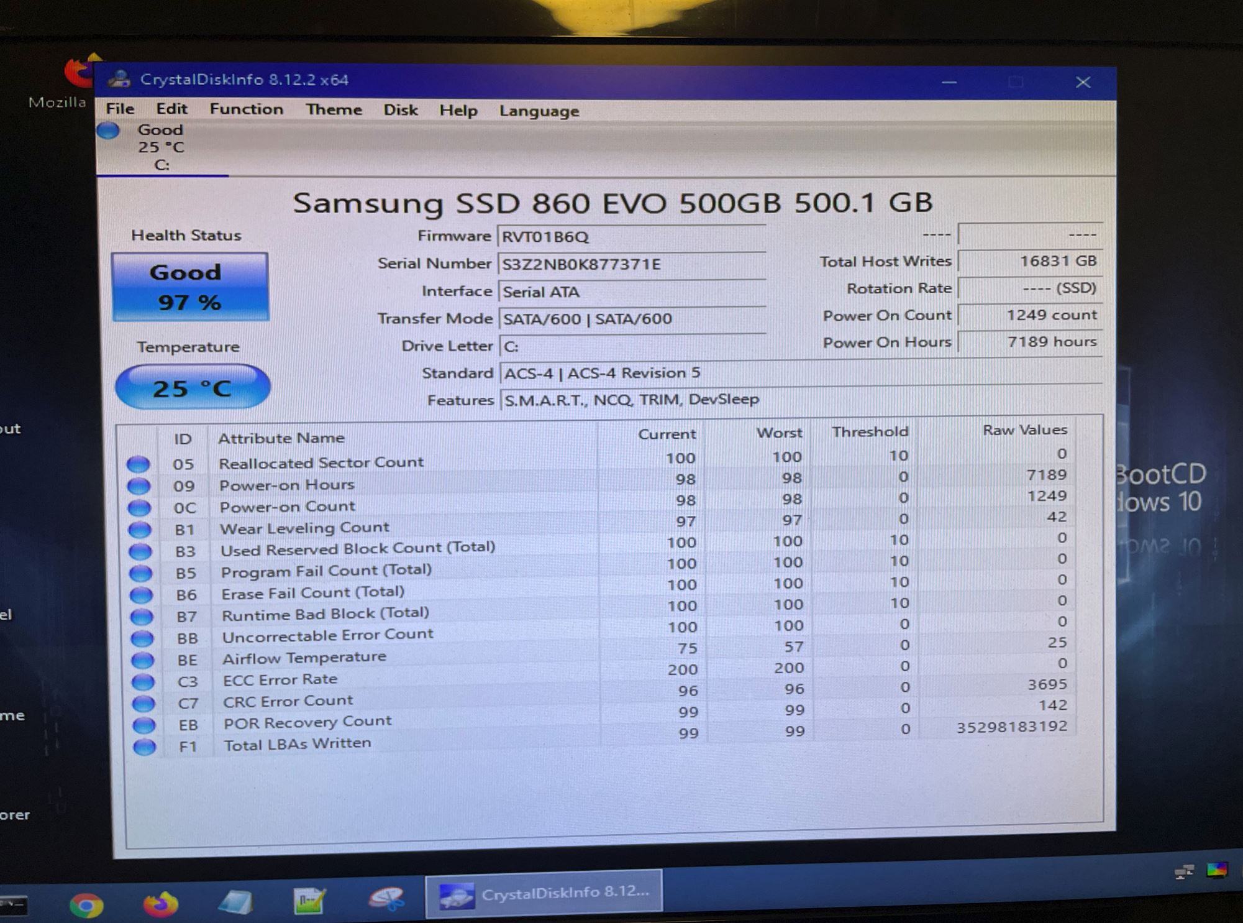Screen dimensions: 1243x923
Task: Open Firefox from the taskbar
Action: [160, 904]
